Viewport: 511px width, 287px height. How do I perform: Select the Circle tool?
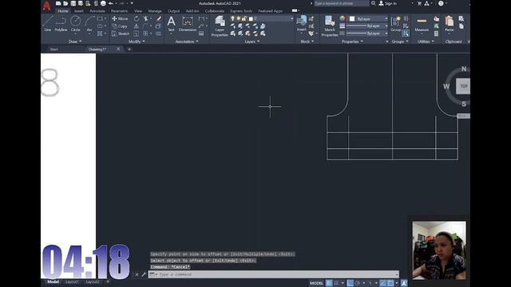click(x=76, y=23)
